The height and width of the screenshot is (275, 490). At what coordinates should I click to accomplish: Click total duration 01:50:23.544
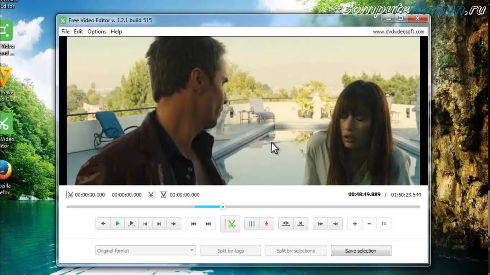[406, 194]
